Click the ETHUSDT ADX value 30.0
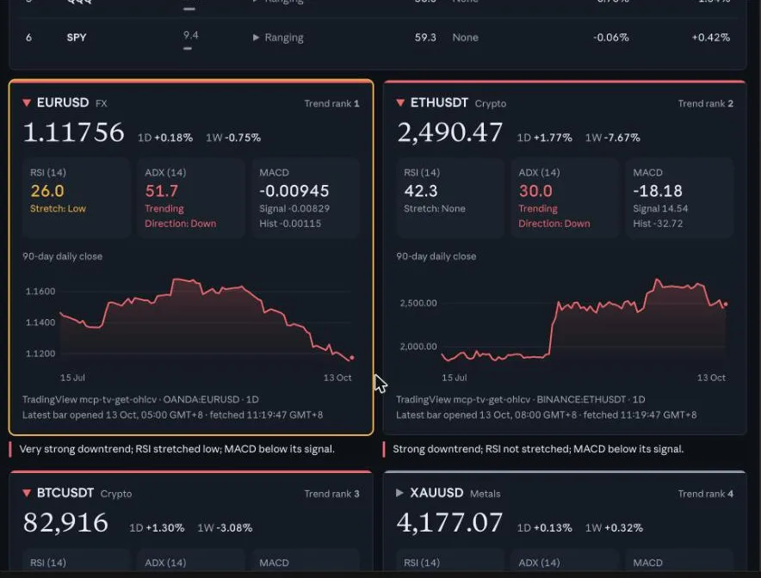The height and width of the screenshot is (578, 761). pos(535,191)
